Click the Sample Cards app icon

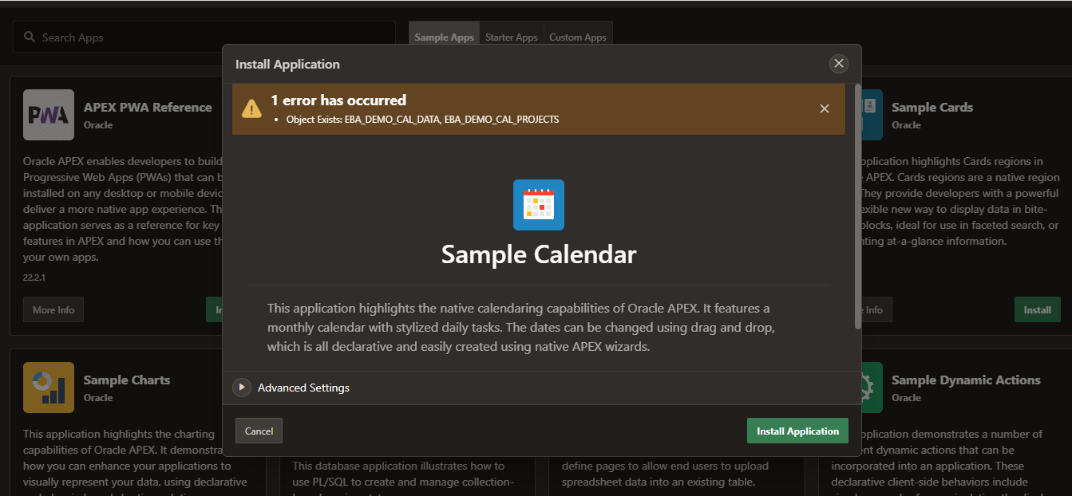(869, 114)
